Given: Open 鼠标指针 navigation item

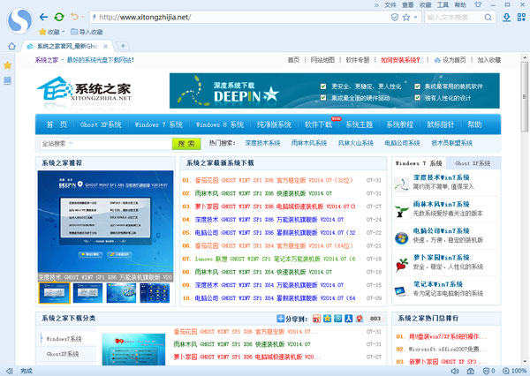Looking at the screenshot, I should (x=441, y=124).
